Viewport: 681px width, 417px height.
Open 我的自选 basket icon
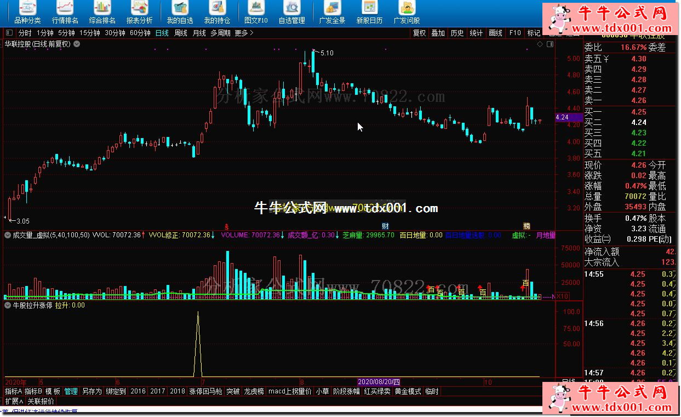coord(180,13)
